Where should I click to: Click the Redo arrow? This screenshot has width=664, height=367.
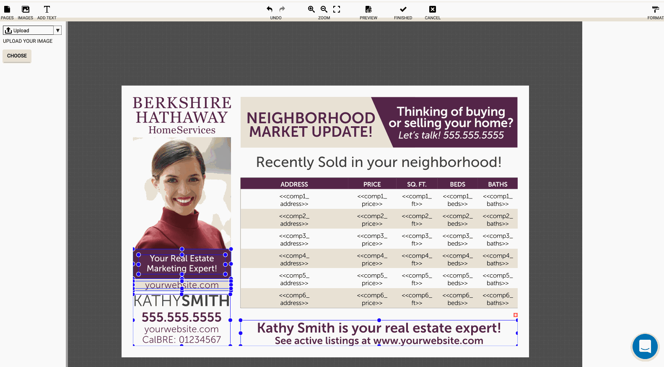pos(282,9)
